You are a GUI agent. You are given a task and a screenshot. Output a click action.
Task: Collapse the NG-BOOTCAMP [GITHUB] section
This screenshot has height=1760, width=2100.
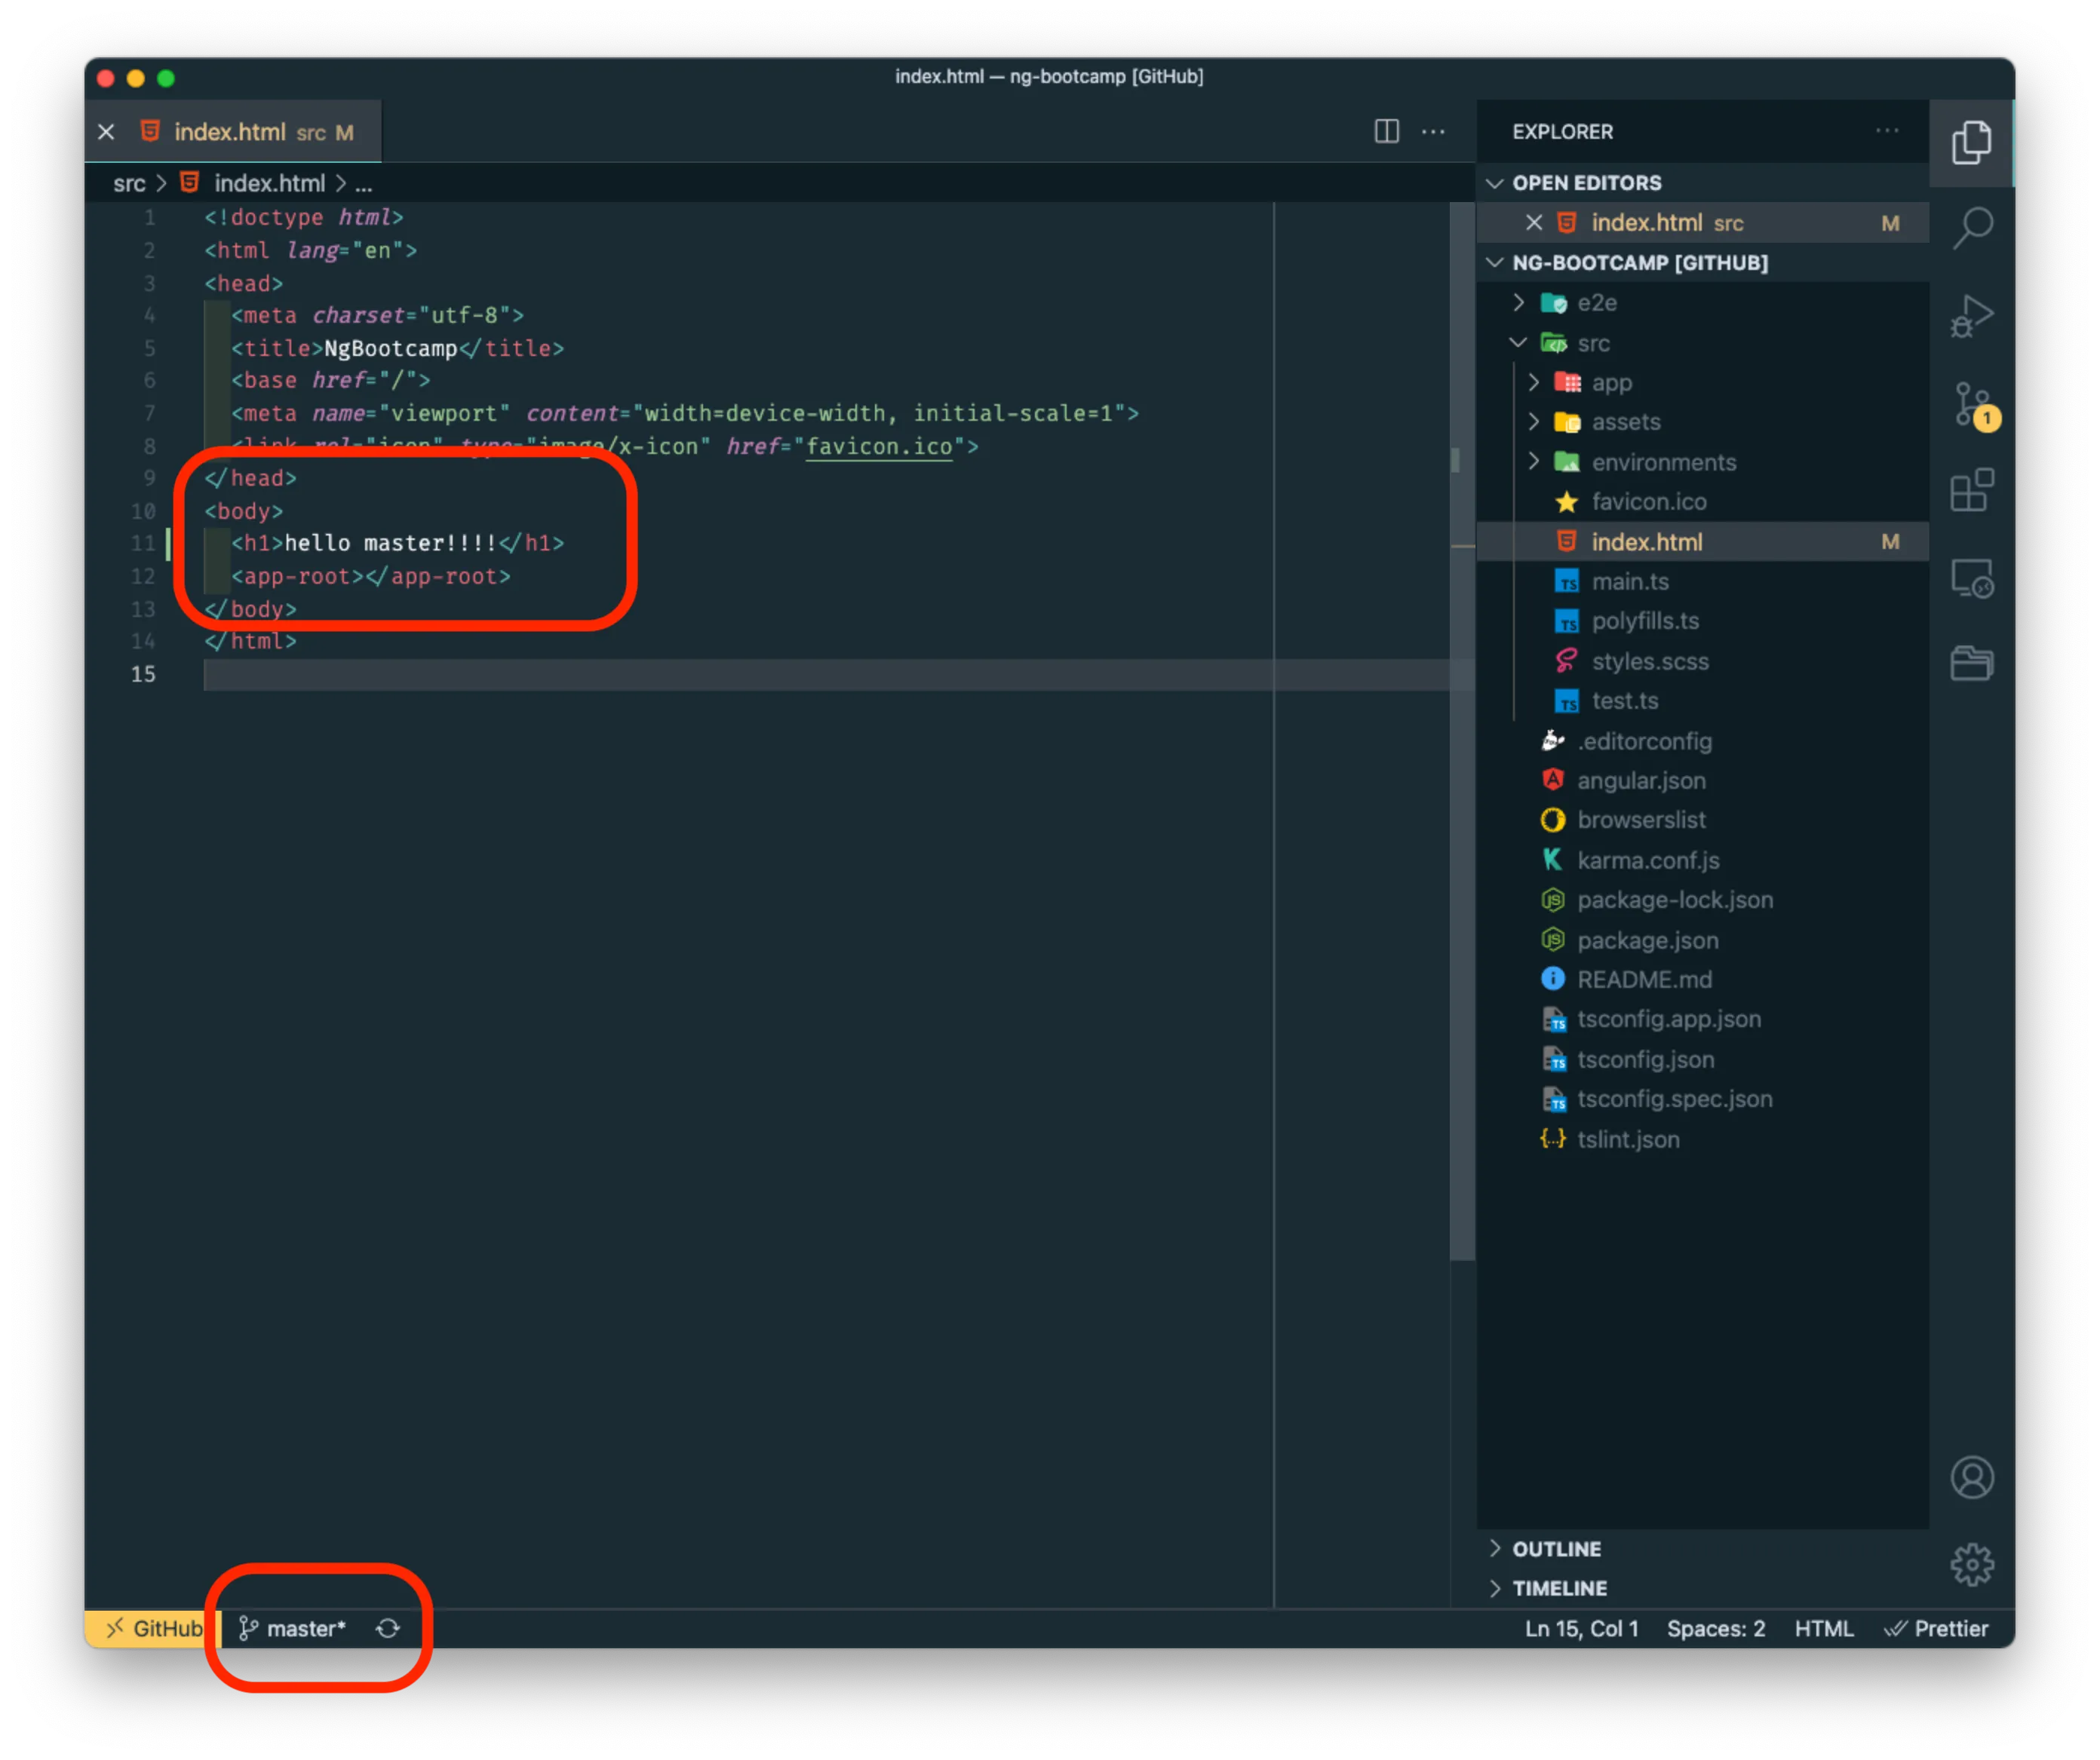[1702, 263]
